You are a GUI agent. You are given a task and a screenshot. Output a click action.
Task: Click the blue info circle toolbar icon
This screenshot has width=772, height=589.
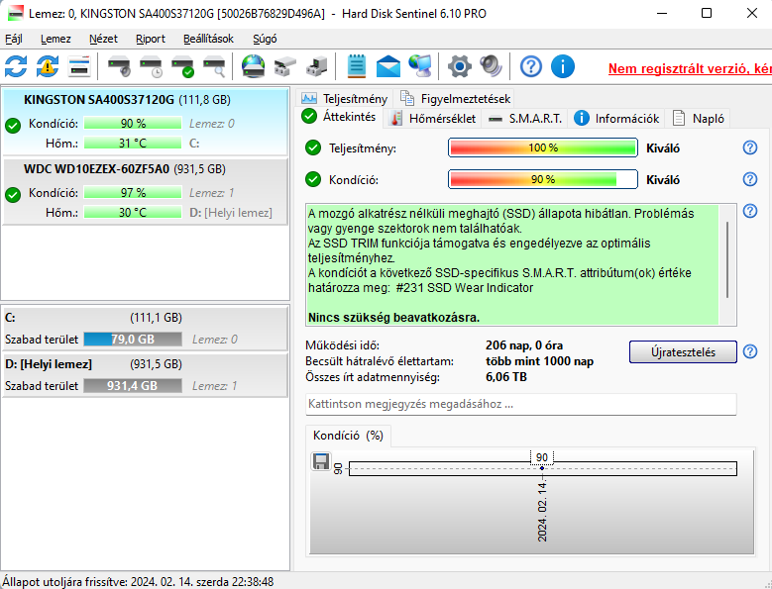563,66
